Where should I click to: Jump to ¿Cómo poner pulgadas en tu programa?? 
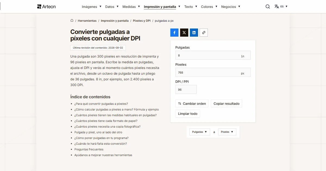point(101,138)
